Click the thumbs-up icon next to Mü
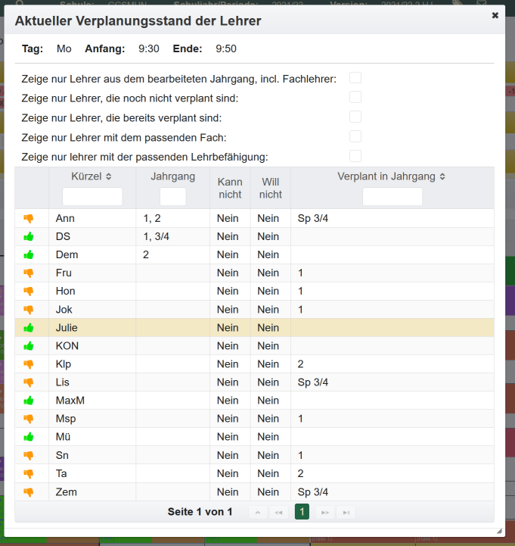Image resolution: width=515 pixels, height=546 pixels. click(29, 437)
